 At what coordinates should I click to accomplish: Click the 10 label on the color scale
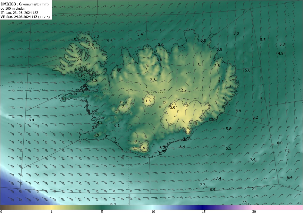click(x=153, y=212)
